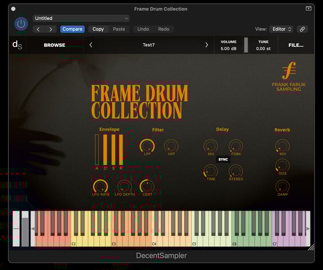Select next instrument after Test7

pos(207,45)
